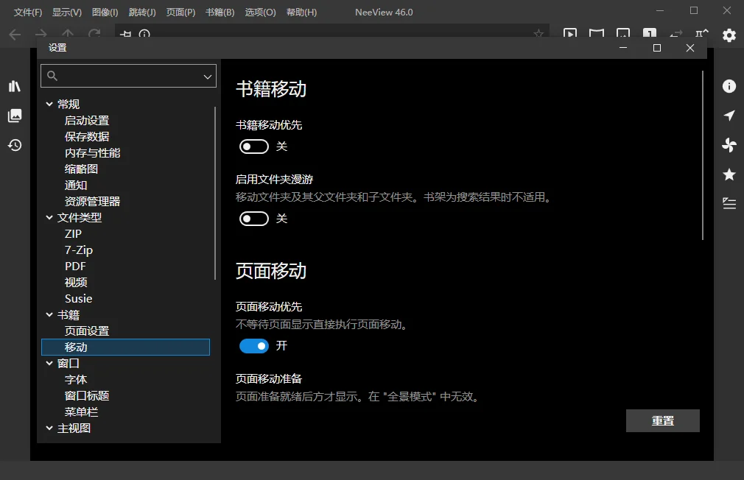This screenshot has width=744, height=480.
Task: Open the history panel icon
Action: pyautogui.click(x=15, y=145)
